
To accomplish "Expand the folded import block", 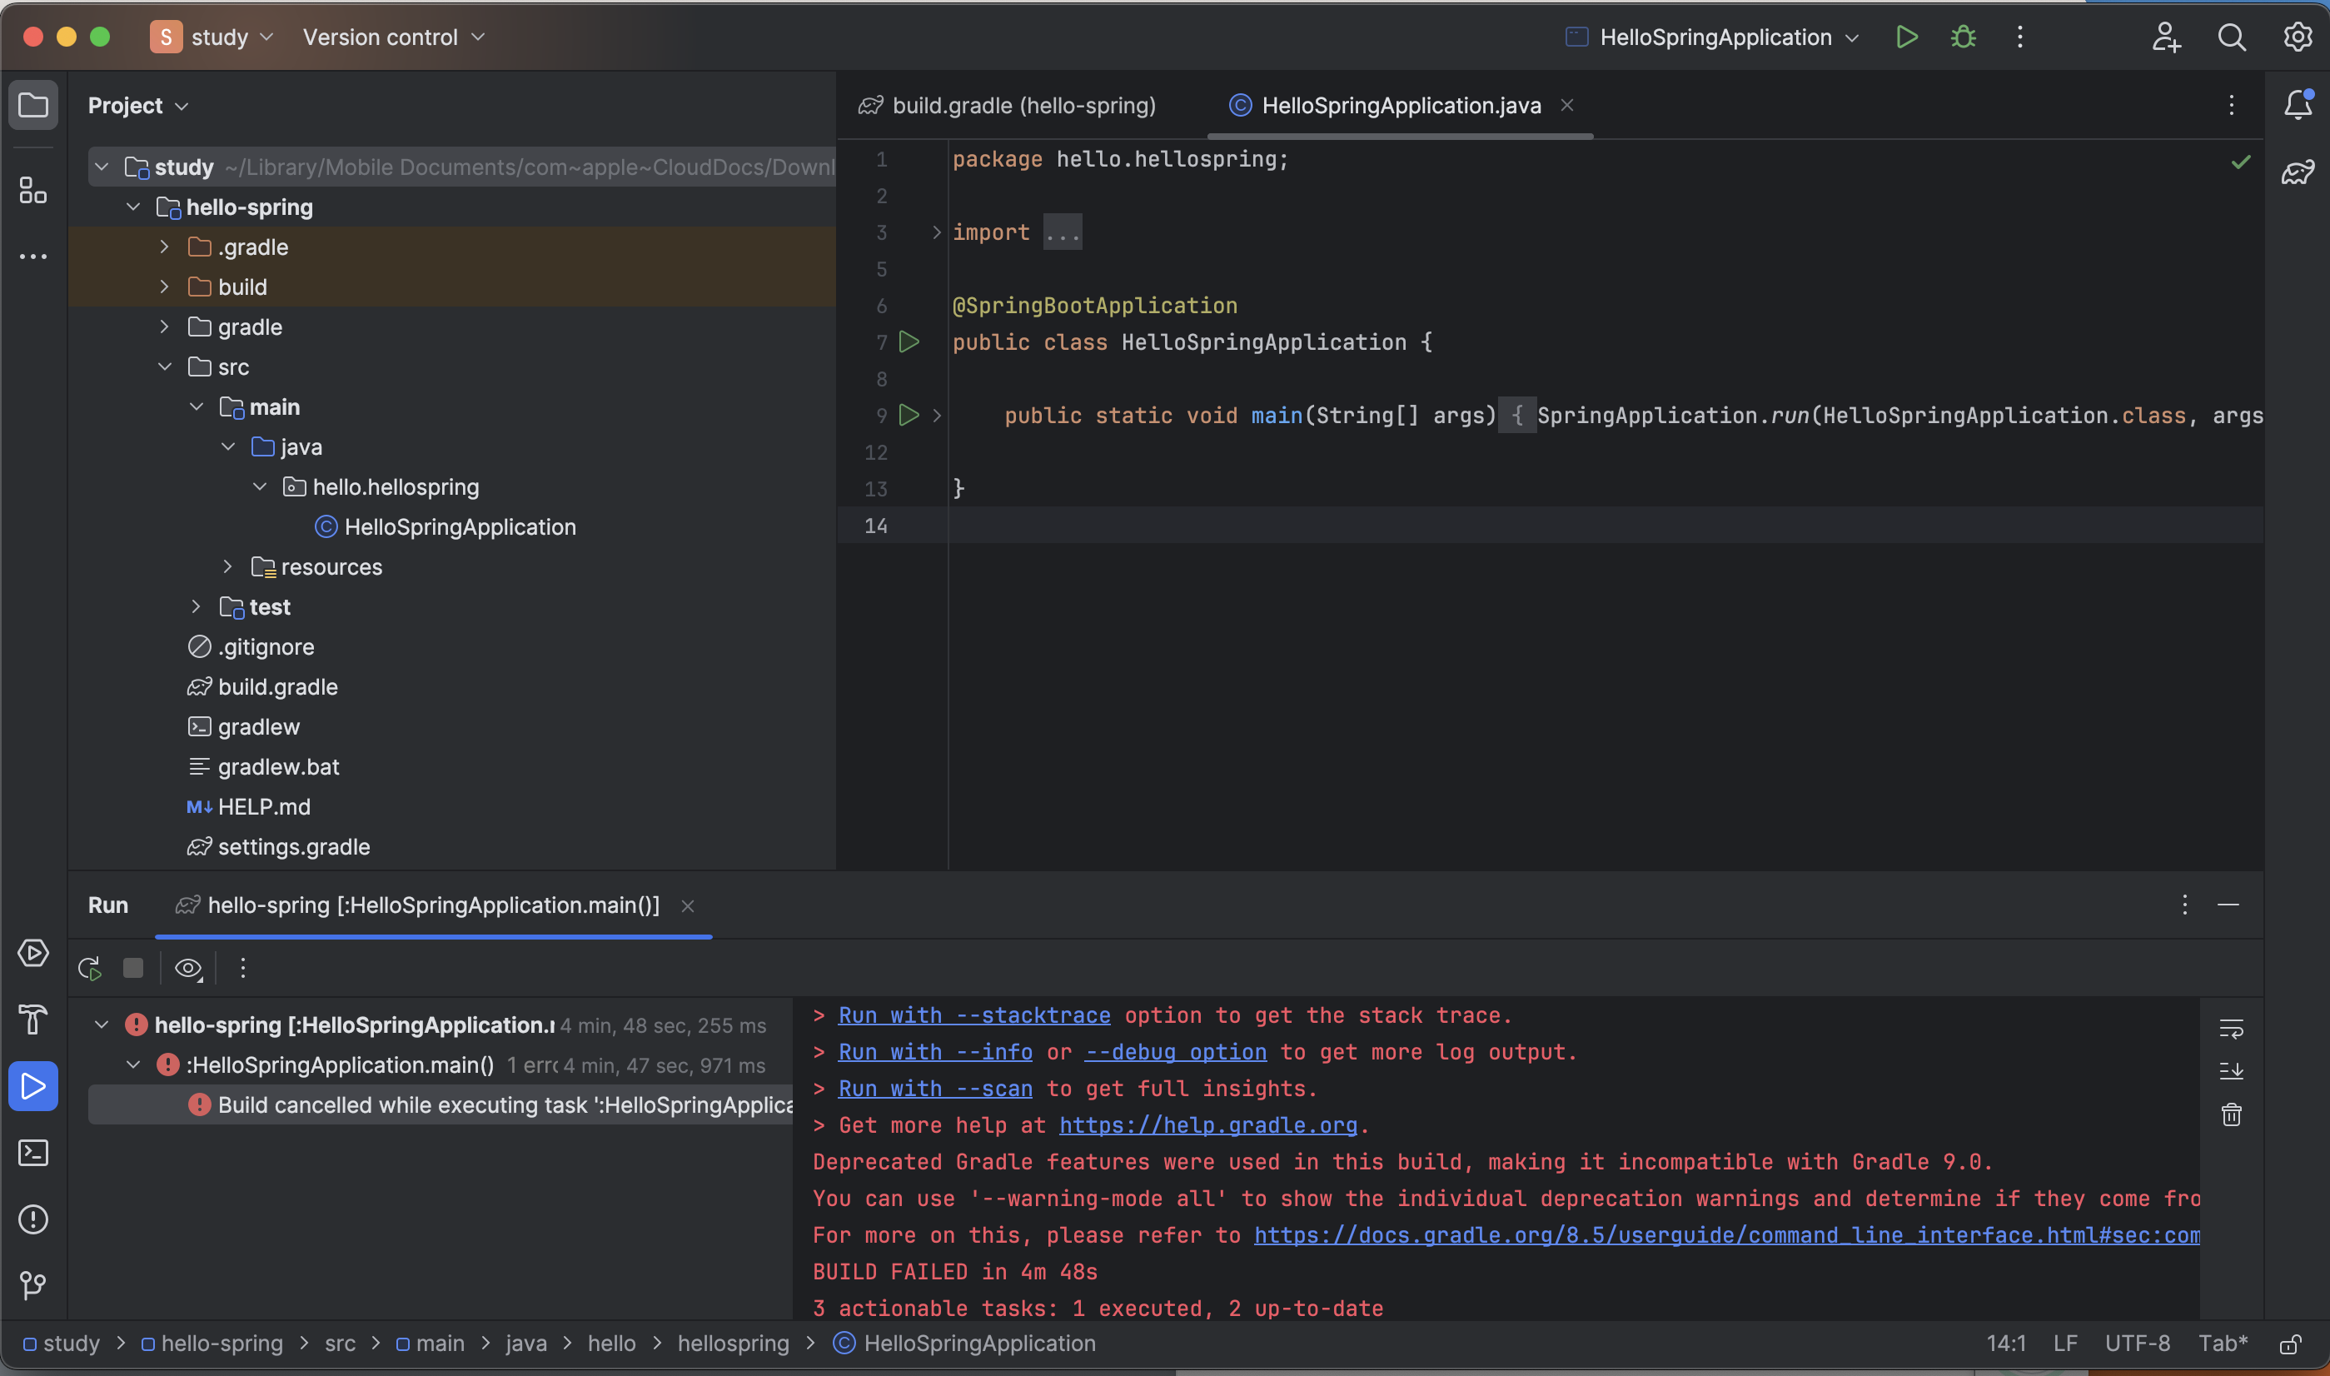I will pos(937,232).
